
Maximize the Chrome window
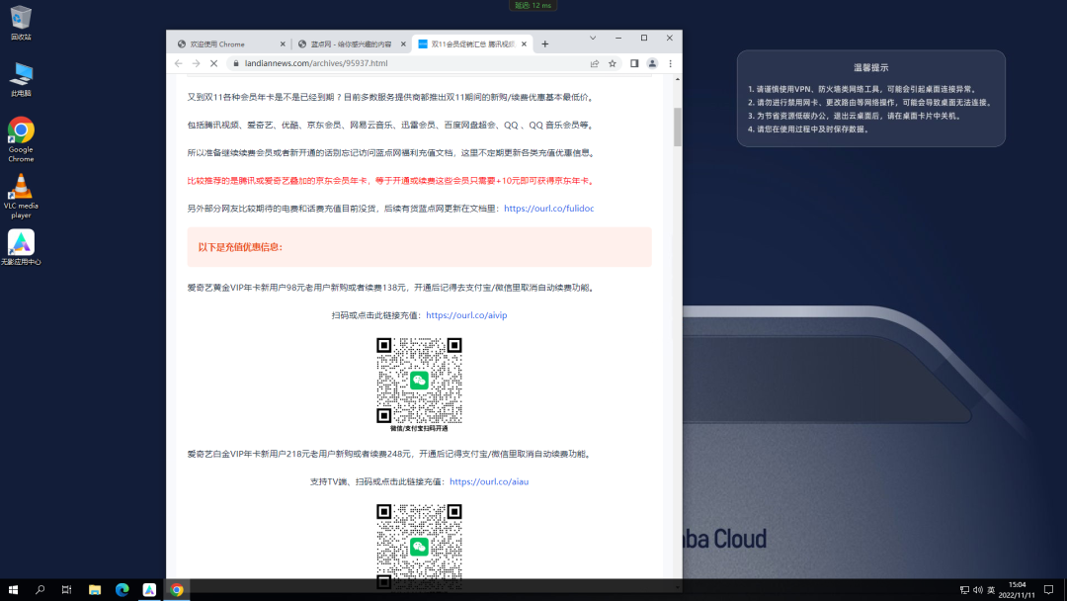(644, 39)
